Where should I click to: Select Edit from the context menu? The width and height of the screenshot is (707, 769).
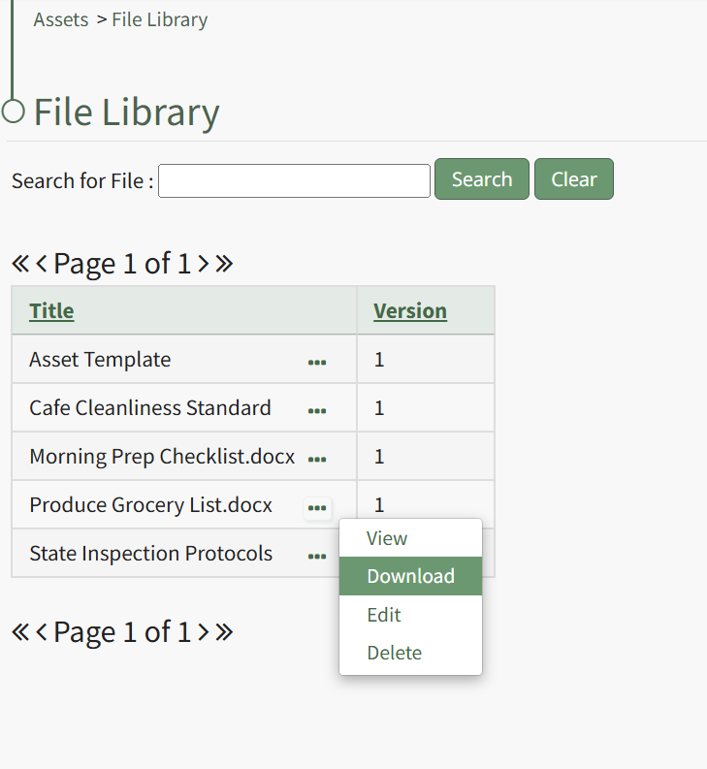384,615
